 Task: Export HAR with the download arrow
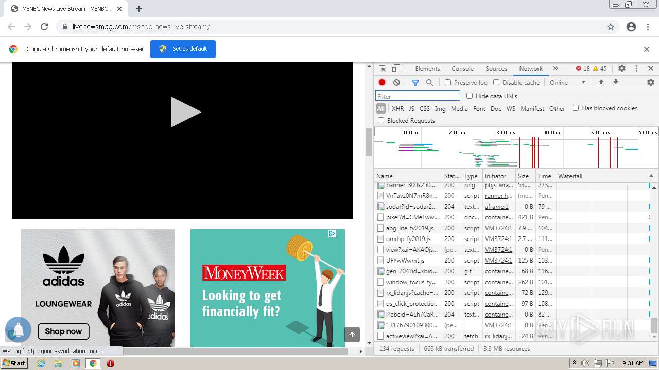615,82
